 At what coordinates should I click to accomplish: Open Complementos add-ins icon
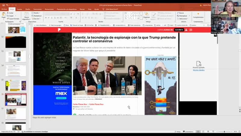point(198,15)
